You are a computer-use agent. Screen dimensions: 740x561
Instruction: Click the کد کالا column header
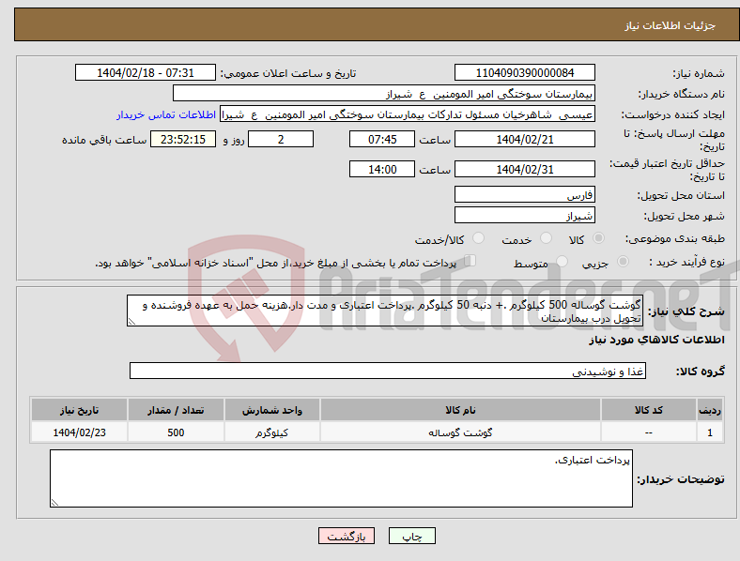pos(649,410)
